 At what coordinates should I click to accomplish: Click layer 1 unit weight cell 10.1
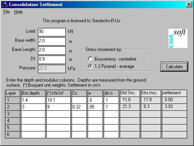[x=59, y=100]
